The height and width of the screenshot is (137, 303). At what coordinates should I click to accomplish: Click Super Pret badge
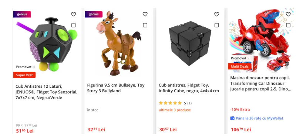[x=24, y=75]
